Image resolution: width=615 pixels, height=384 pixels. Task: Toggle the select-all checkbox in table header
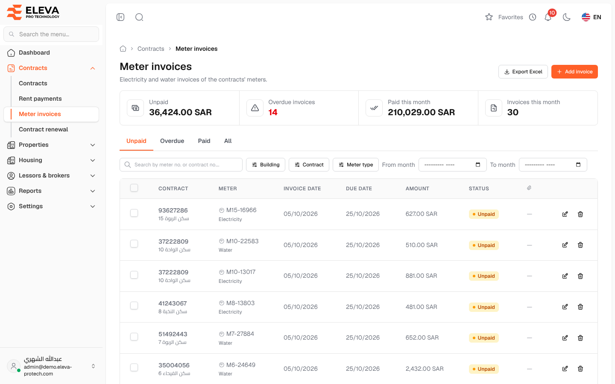pyautogui.click(x=134, y=188)
